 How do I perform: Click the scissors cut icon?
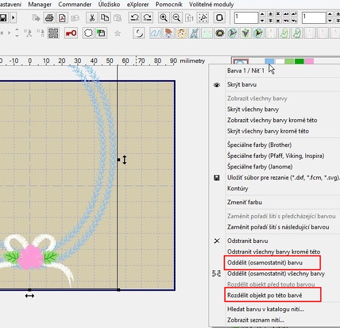point(92,18)
